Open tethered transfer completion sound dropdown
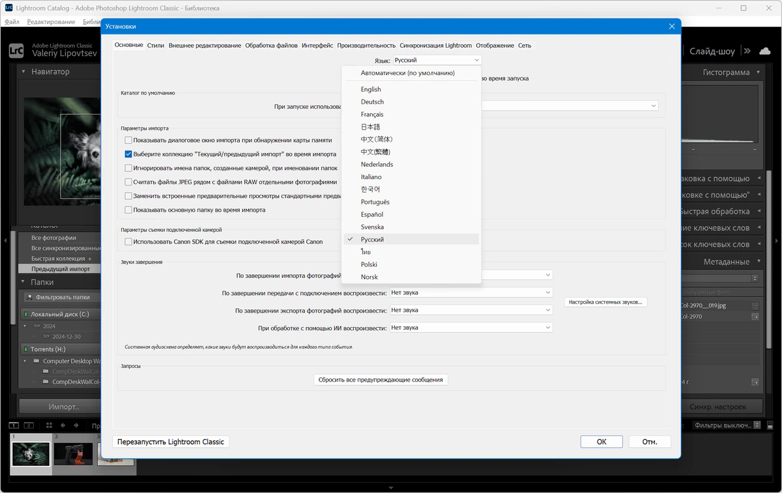Screen dimensions: 782x493 [471, 293]
